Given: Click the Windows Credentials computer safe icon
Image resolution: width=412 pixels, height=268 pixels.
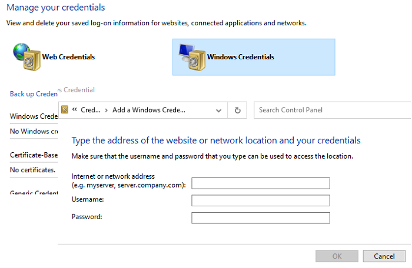Looking at the screenshot, I should [191, 56].
